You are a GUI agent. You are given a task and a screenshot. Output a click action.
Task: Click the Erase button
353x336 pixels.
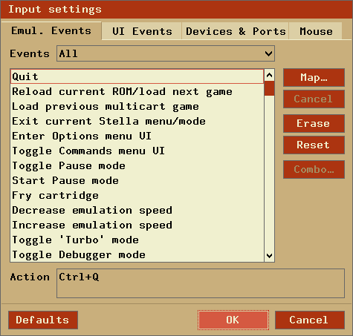click(x=314, y=123)
